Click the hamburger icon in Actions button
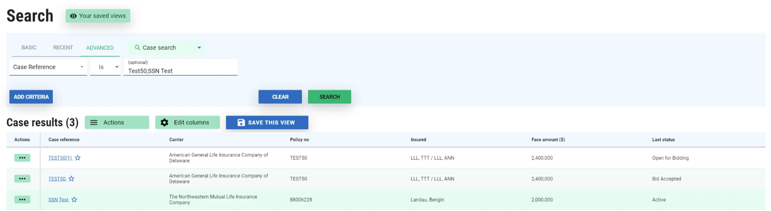This screenshot has width=771, height=211. point(94,123)
